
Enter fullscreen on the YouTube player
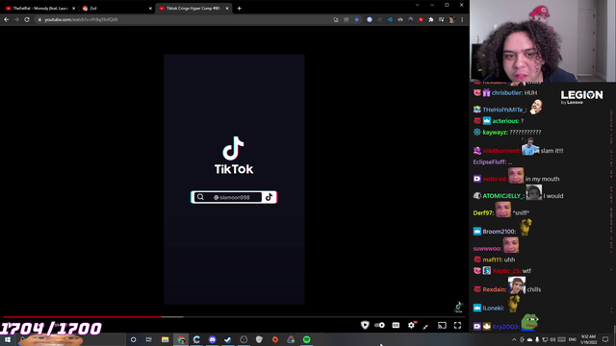tap(458, 325)
